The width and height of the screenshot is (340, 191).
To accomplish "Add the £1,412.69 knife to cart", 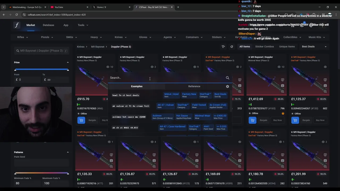I will coord(252,120).
